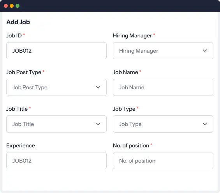Click the Job Type field label

click(x=124, y=109)
